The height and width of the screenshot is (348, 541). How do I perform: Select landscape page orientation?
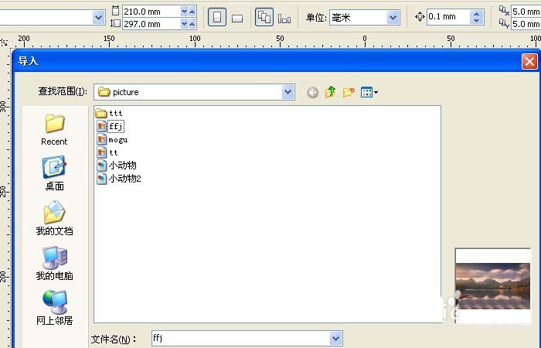237,18
